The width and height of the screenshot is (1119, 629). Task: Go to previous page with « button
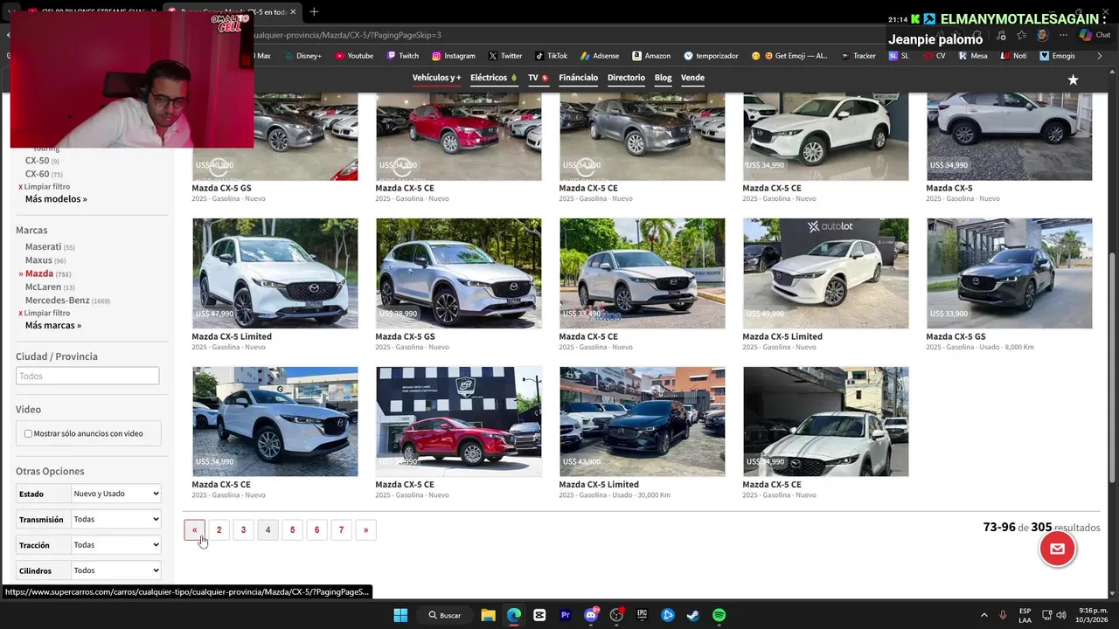pyautogui.click(x=194, y=529)
